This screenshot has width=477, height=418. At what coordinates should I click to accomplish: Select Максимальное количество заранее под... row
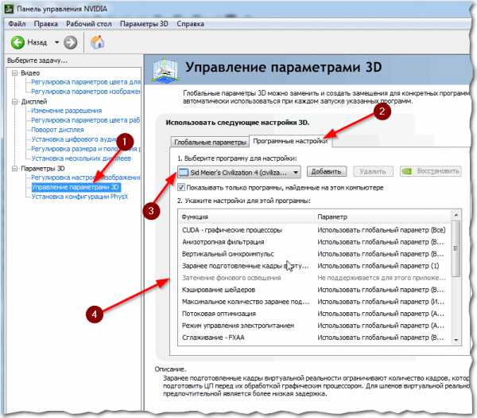point(315,302)
